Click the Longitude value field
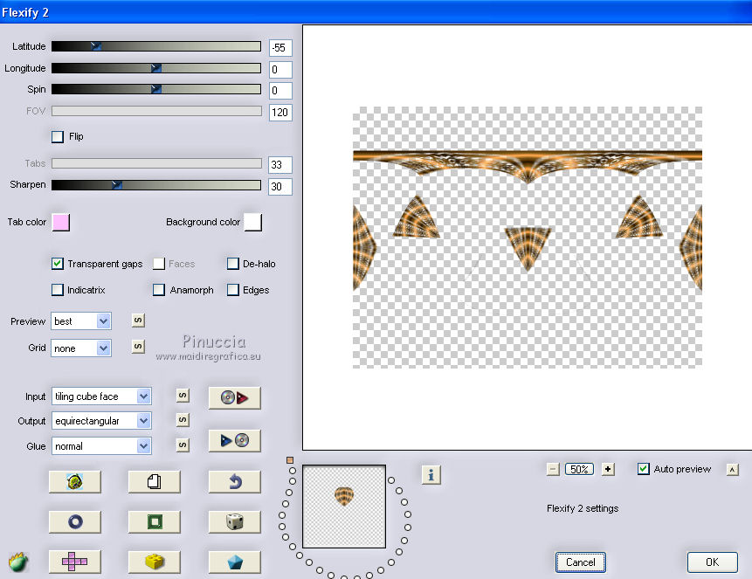 [x=280, y=70]
